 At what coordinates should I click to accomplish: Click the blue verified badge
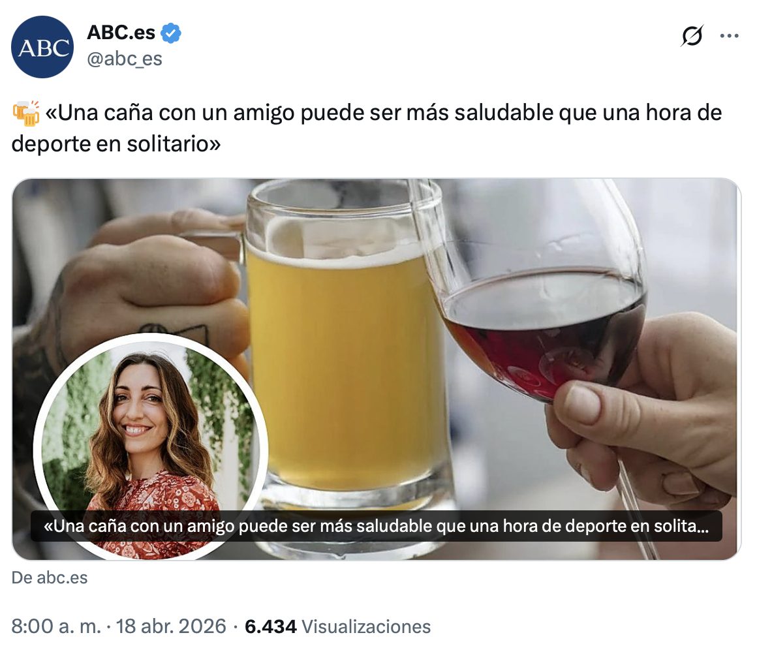click(170, 33)
